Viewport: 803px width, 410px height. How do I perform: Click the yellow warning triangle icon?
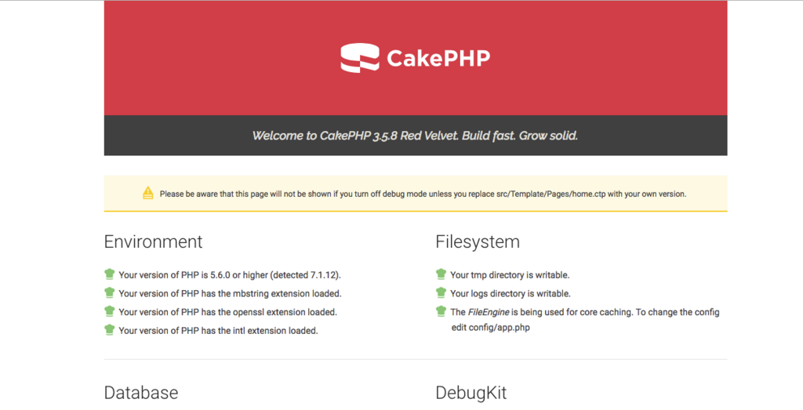148,193
